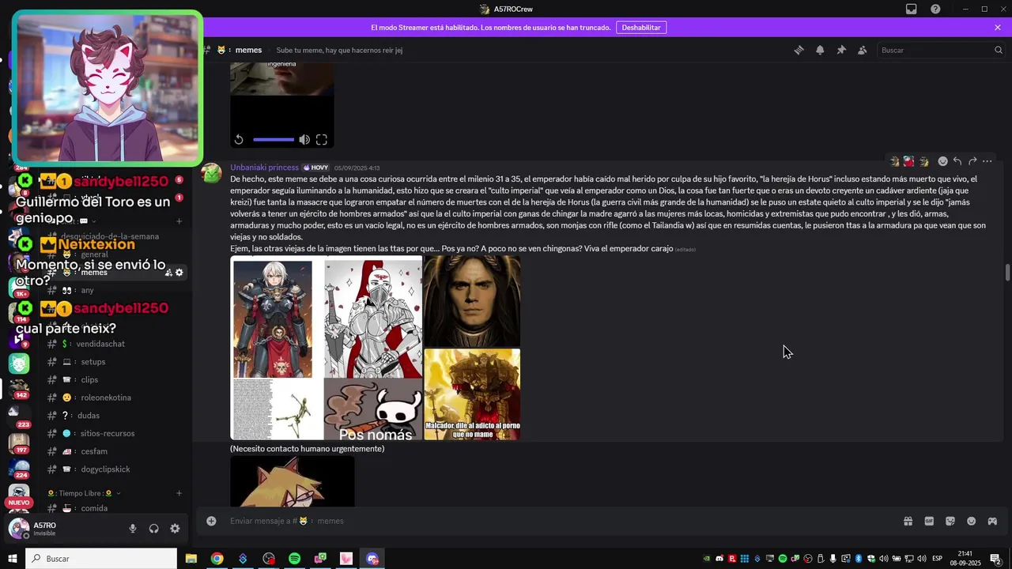Reply to message with curved left arrow
Image resolution: width=1012 pixels, height=569 pixels.
(957, 161)
